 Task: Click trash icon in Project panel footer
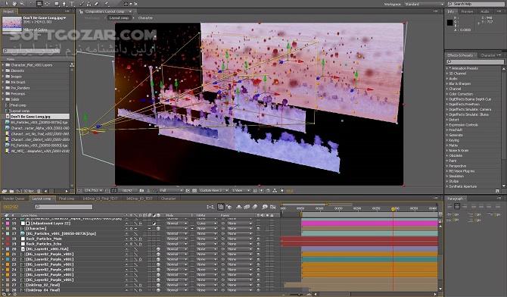click(x=39, y=191)
